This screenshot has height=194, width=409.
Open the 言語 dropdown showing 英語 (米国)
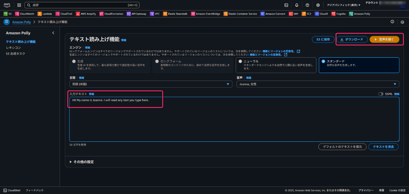[x=151, y=84]
